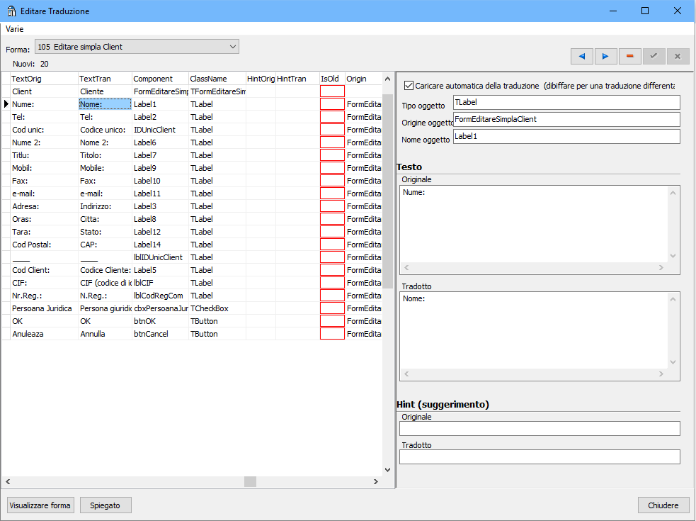Viewport: 696px width, 521px height.
Task: Open the Varie menu
Action: click(15, 29)
